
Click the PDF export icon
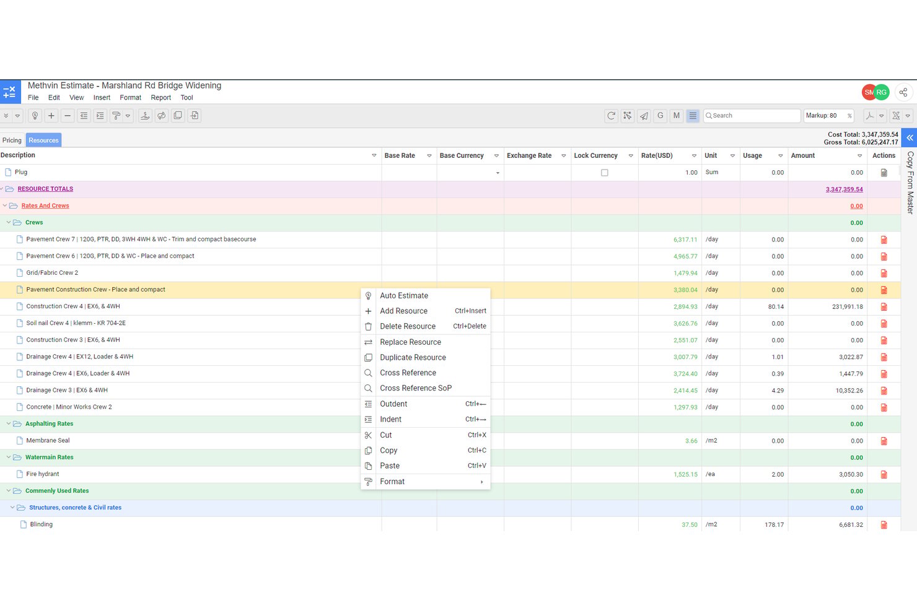click(x=870, y=116)
